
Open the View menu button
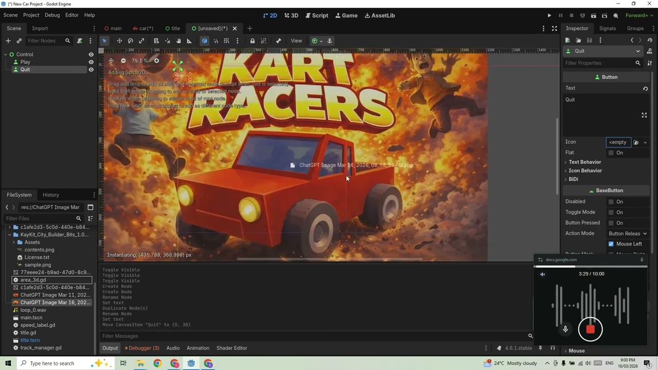coord(297,41)
